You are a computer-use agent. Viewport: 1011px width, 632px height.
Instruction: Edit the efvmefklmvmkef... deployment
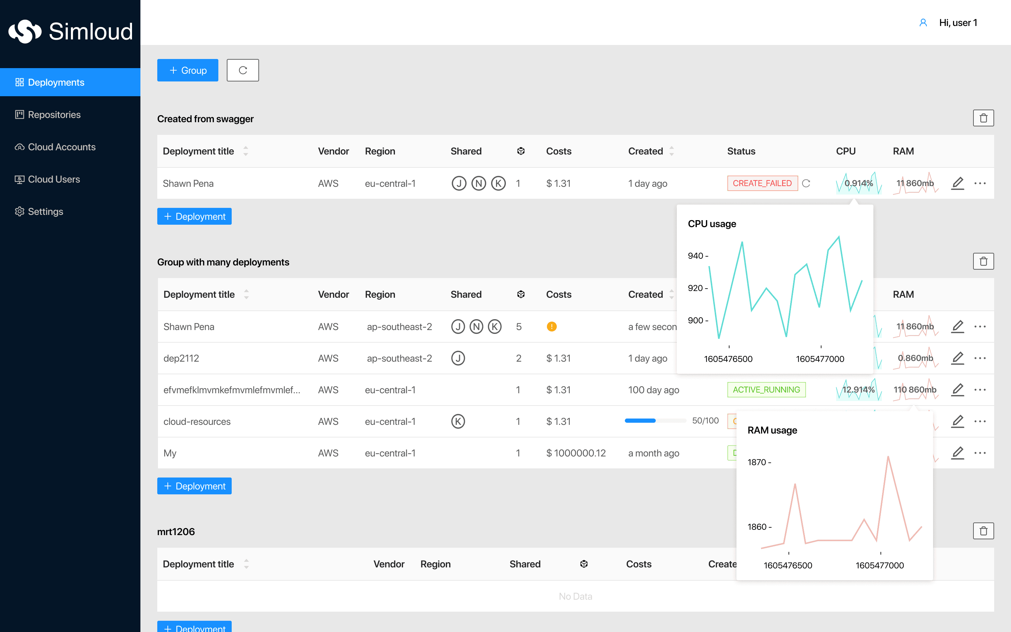coord(958,390)
